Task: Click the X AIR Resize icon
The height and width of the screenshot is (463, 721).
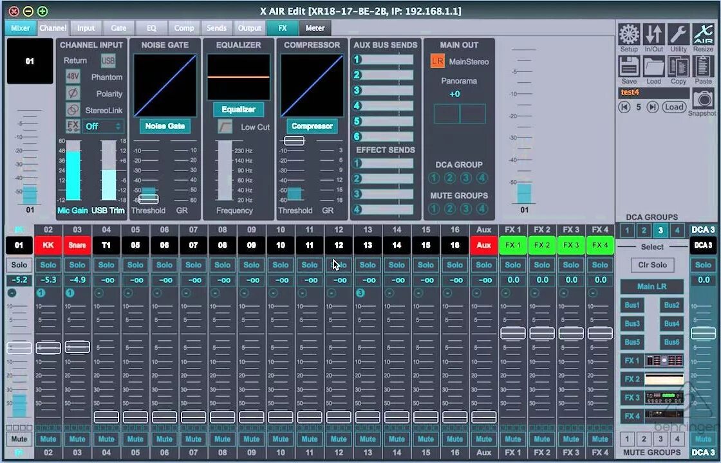Action: (703, 34)
